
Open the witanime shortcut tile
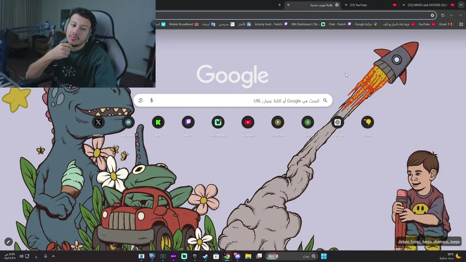click(128, 126)
